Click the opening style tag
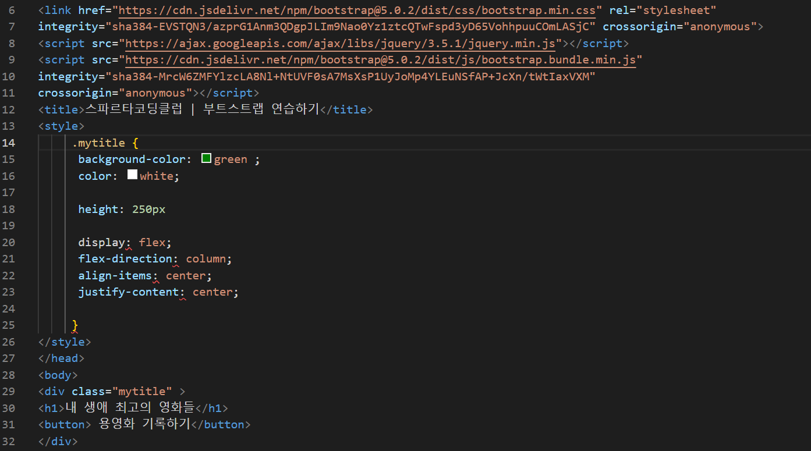 pos(62,126)
